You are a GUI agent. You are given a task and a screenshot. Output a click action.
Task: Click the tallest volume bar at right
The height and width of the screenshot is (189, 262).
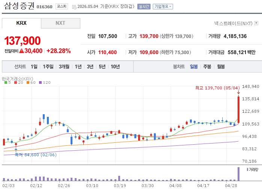238,174
